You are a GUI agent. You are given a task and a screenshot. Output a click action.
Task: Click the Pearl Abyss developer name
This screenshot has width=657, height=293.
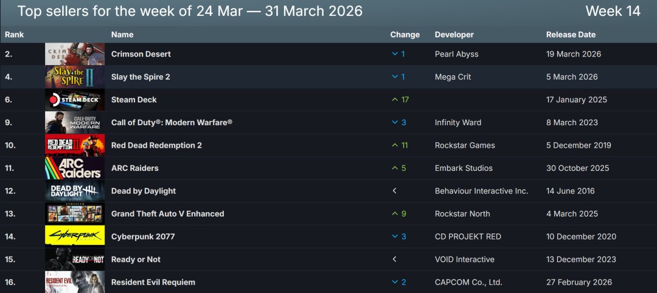click(x=456, y=54)
